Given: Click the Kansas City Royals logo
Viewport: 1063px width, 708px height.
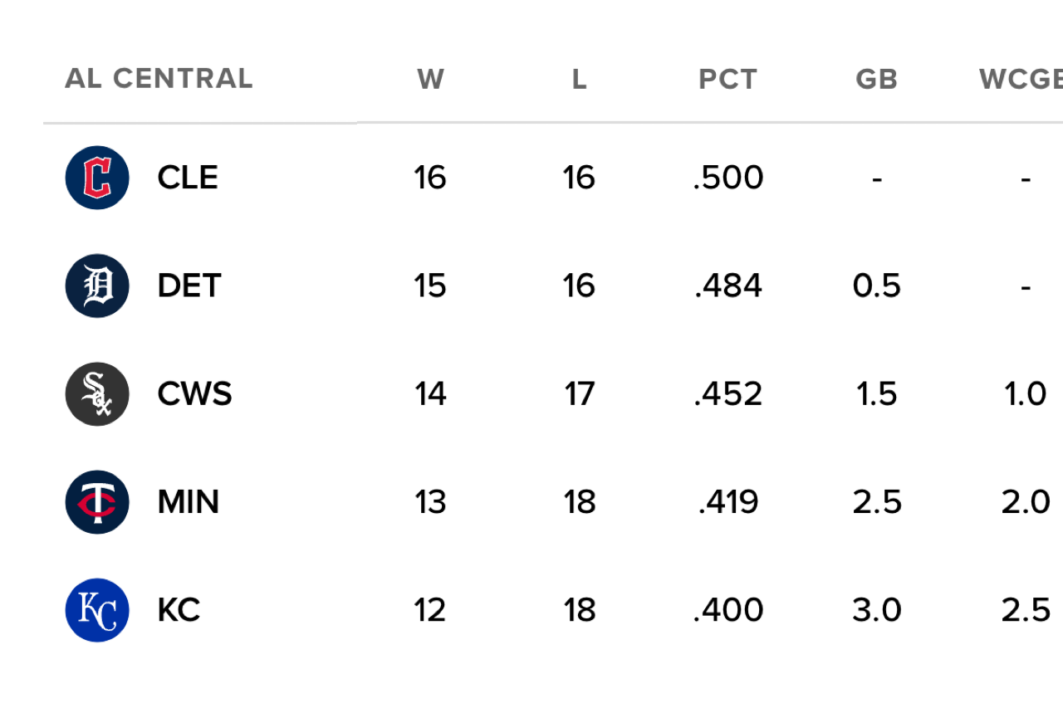Looking at the screenshot, I should pos(97,610).
